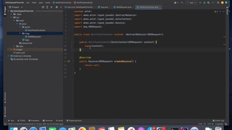Go to next highlighted error arrow
This screenshot has width=232, height=130.
click(224, 12)
